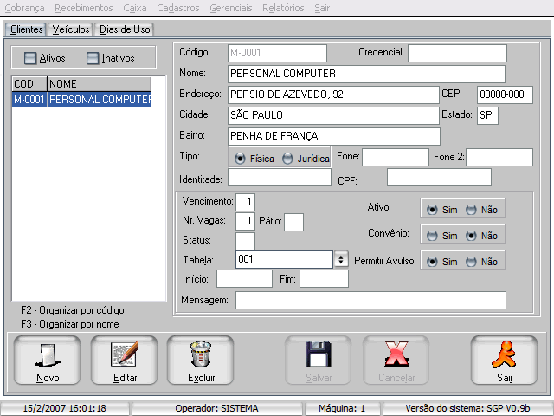Click the Salvar floppy disk icon
The height and width of the screenshot is (416, 554).
tap(319, 355)
